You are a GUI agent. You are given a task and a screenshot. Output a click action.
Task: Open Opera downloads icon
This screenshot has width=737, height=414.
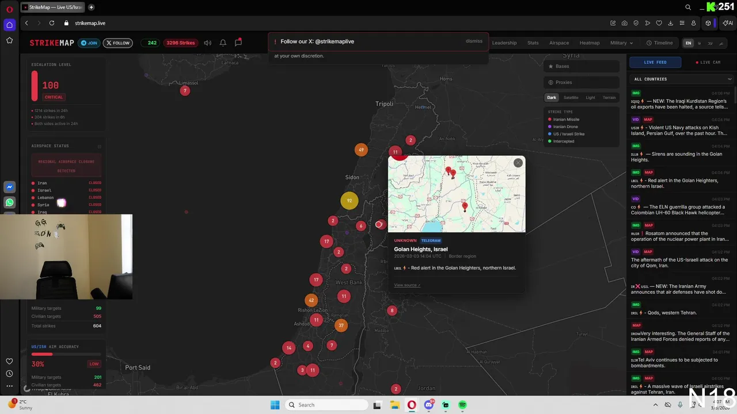tap(670, 23)
